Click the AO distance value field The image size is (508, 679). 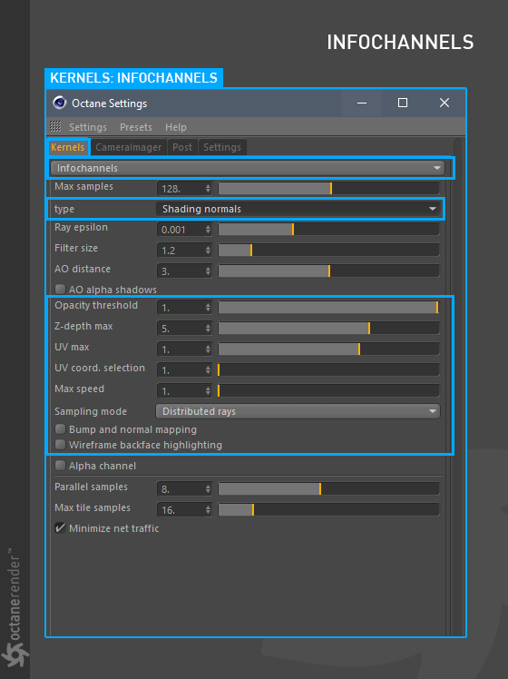(x=181, y=271)
